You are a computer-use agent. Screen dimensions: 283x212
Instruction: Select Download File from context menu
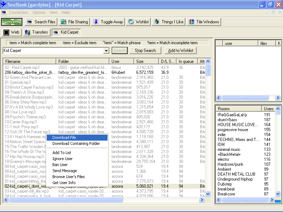(64, 137)
